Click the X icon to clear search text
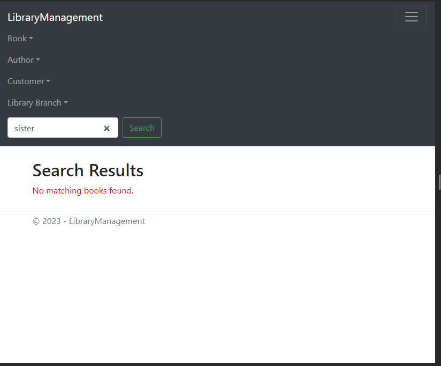 point(107,128)
